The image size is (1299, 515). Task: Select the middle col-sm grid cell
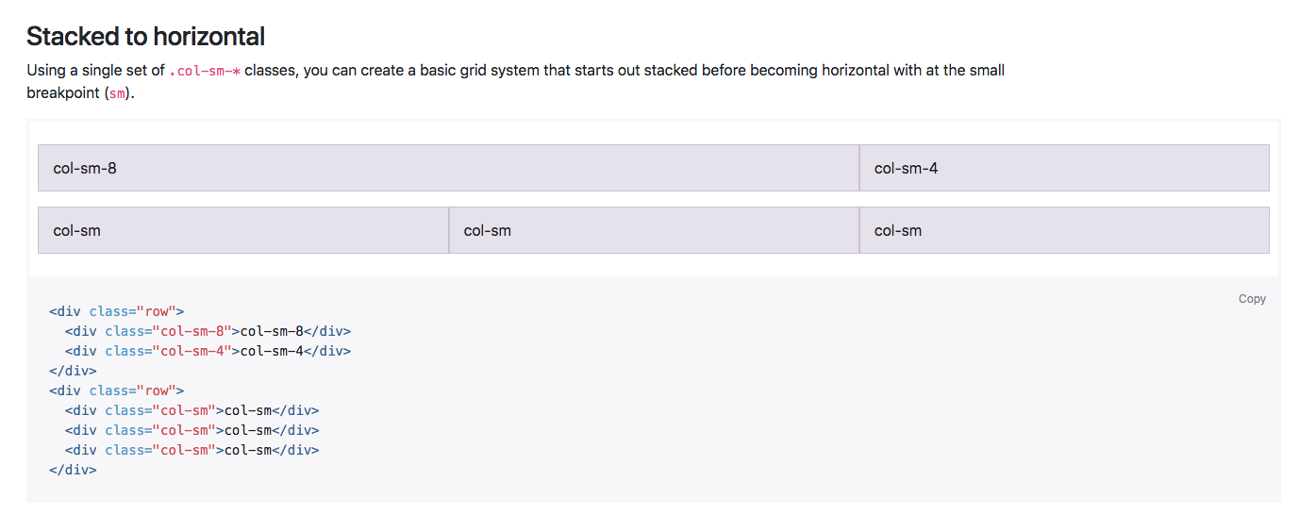pos(653,230)
